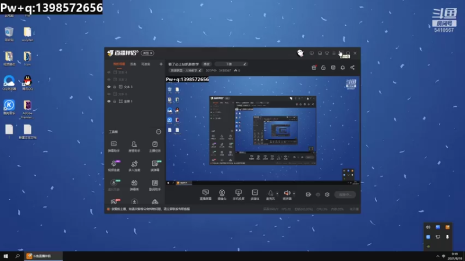Click the chat bubbles icon in title bar
The image size is (465, 261).
coord(320,53)
